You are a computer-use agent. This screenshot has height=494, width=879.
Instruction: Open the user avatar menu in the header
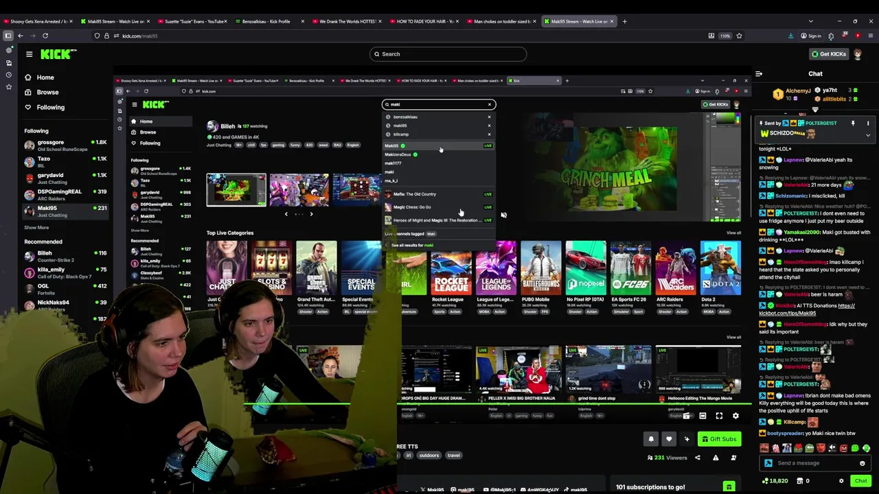[858, 54]
